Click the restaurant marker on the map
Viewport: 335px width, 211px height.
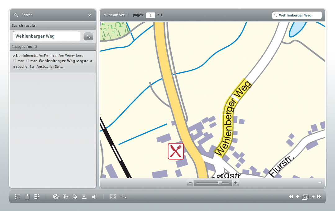[x=176, y=151]
